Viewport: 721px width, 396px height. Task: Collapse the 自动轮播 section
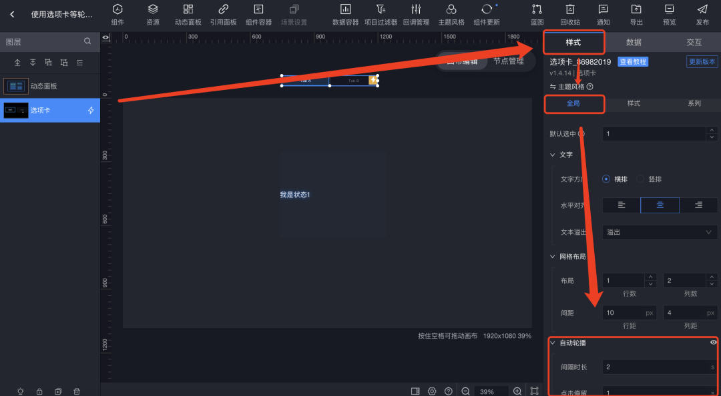553,343
